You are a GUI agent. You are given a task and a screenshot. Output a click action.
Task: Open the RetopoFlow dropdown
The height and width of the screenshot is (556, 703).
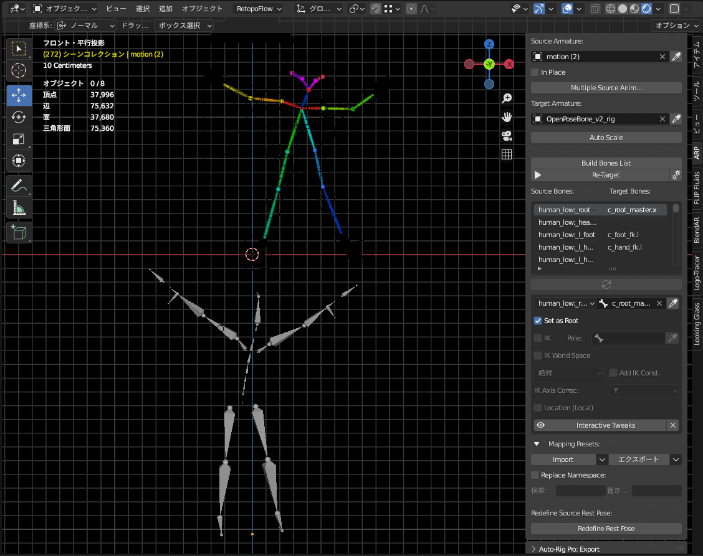[259, 9]
